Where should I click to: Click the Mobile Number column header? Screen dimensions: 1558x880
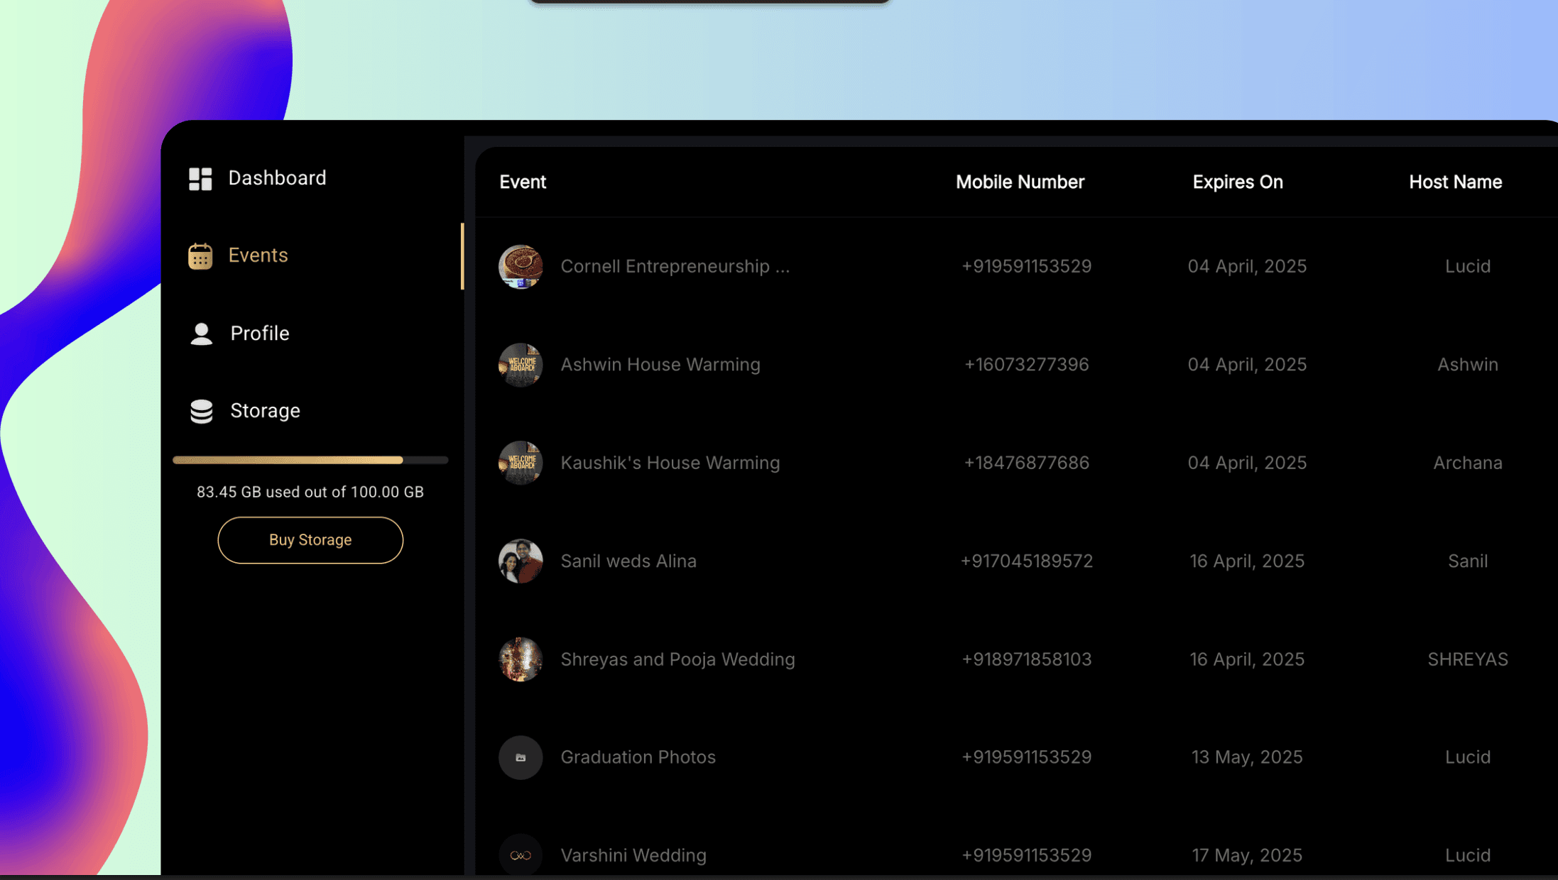[x=1020, y=182]
